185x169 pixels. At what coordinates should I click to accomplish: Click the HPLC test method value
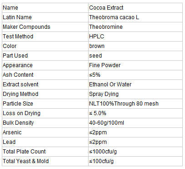[x=96, y=37]
